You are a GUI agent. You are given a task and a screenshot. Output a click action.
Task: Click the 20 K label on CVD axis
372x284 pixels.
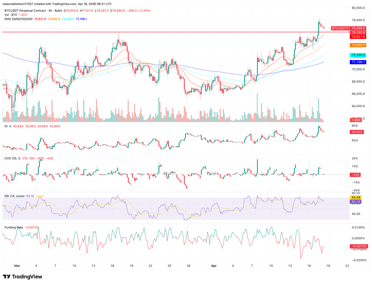click(x=355, y=158)
